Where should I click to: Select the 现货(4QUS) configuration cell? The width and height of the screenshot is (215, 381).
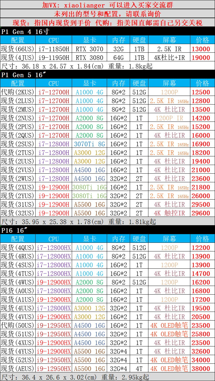tap(18, 247)
